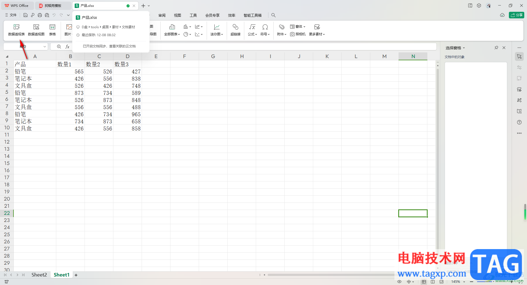Image resolution: width=527 pixels, height=285 pixels.
Task: Click the cloud sync status icon
Action: coord(502,15)
